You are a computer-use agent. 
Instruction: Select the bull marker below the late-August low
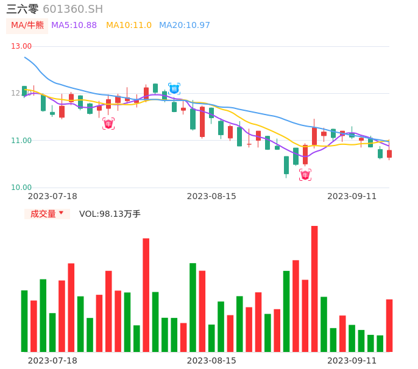305,175
